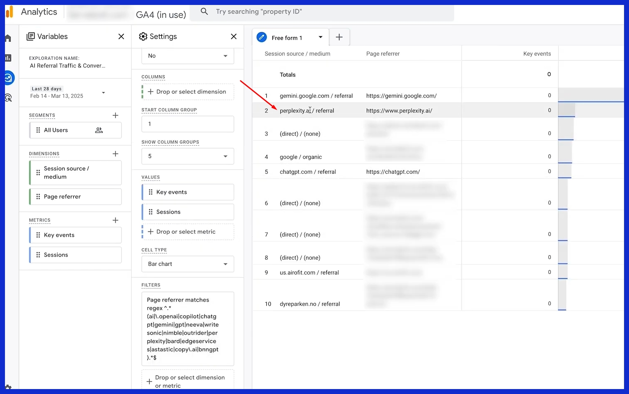Click drag handle of Sessions metric in Variables
This screenshot has width=629, height=394.
click(38, 255)
